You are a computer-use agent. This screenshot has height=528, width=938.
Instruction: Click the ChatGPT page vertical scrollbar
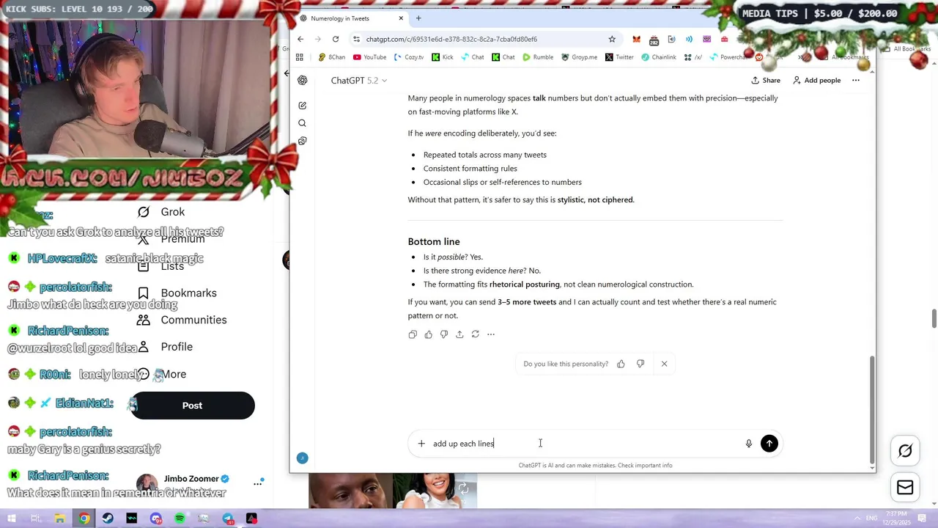point(871,411)
